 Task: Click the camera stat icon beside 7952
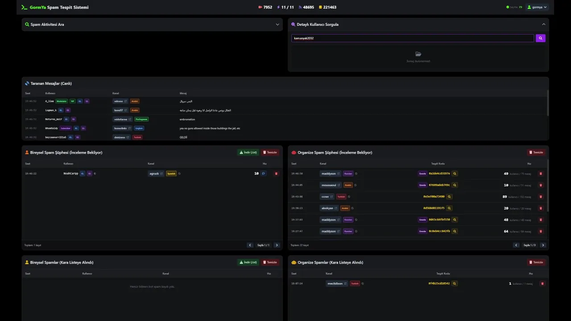click(260, 7)
